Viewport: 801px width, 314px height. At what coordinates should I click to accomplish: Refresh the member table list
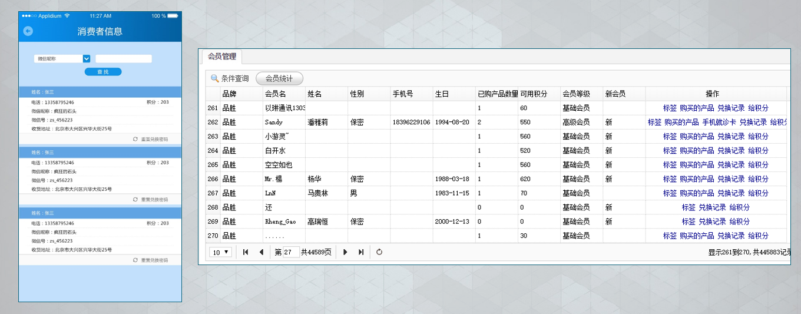(x=379, y=252)
